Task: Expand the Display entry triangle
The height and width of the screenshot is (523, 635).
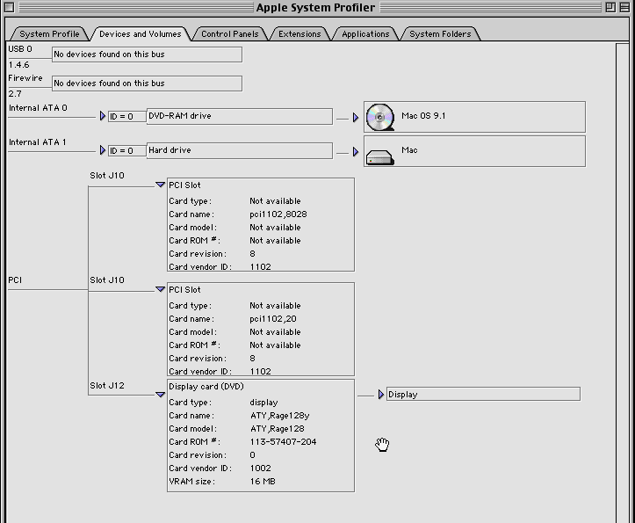Action: (x=380, y=395)
